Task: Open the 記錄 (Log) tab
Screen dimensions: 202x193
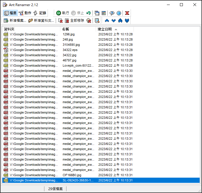Action: coord(40,13)
